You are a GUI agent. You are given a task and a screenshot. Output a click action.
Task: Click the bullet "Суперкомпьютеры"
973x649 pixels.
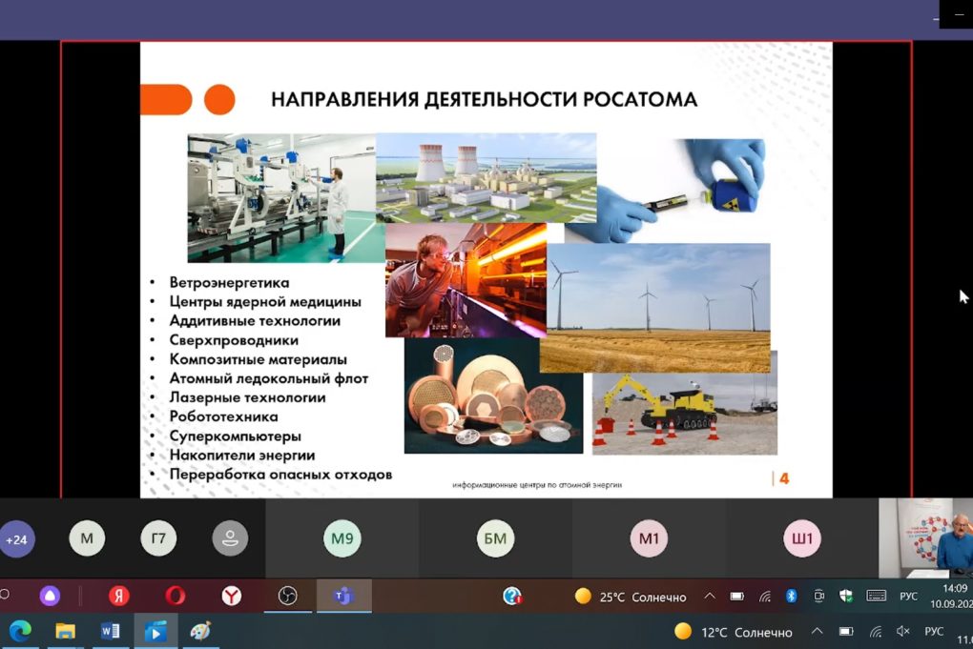pyautogui.click(x=235, y=436)
